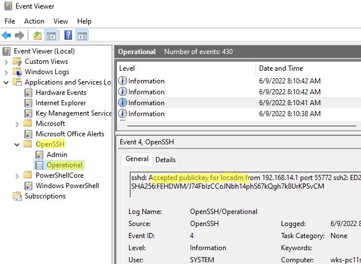Screen dimensions: 361x264
Task: Toggle the Show/Hide Console Tree toolbar icon
Action: pyautogui.click(x=51, y=35)
